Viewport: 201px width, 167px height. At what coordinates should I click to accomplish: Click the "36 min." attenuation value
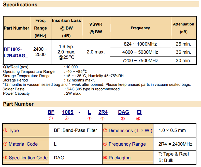[x=183, y=52]
